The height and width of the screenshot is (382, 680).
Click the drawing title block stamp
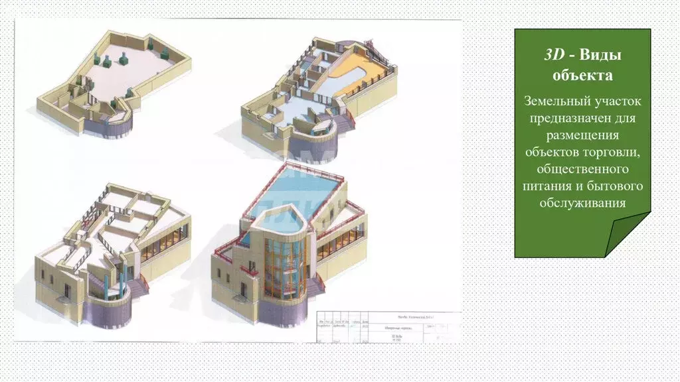pyautogui.click(x=389, y=327)
